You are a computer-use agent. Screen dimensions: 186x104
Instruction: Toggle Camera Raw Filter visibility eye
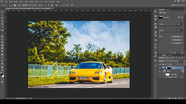click(x=166, y=77)
